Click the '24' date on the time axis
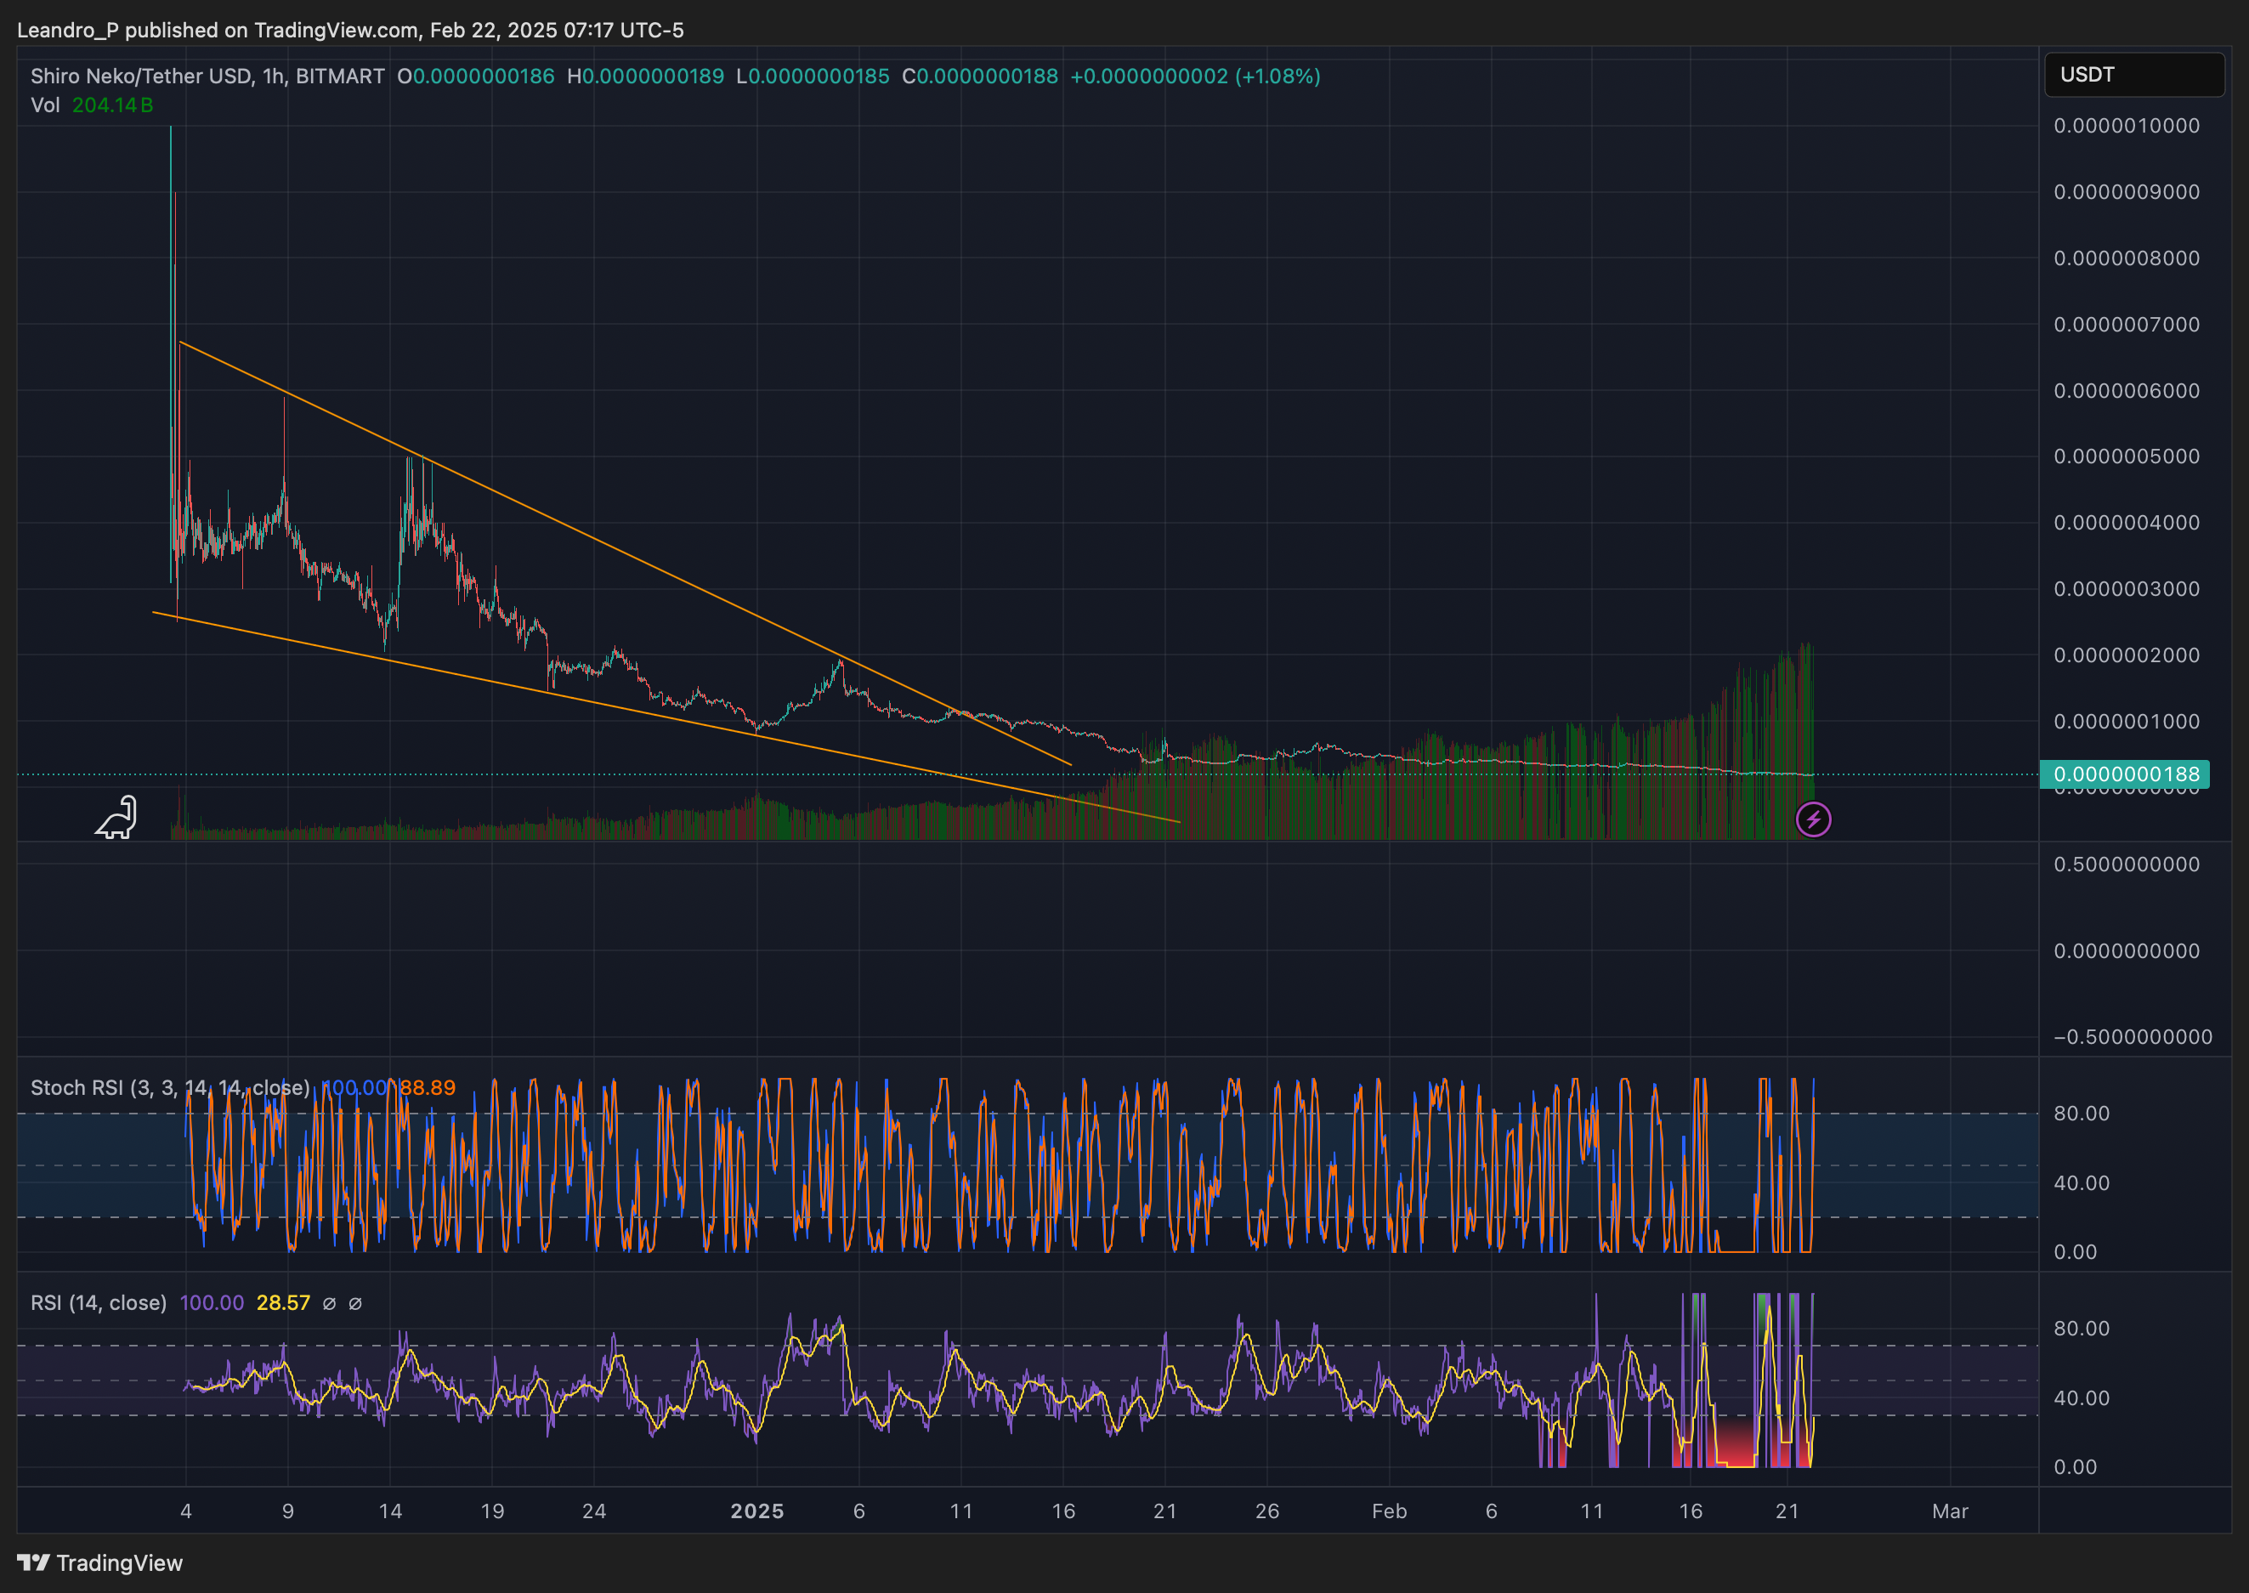2249x1593 pixels. tap(594, 1511)
